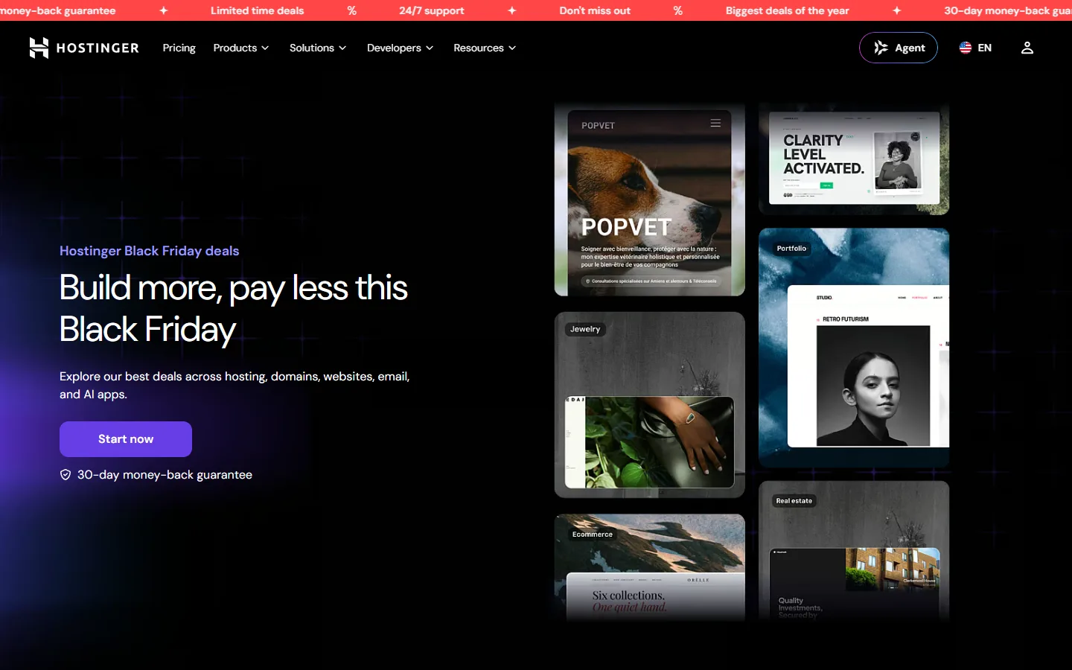Open the Agent button
1072x670 pixels.
pyautogui.click(x=899, y=48)
